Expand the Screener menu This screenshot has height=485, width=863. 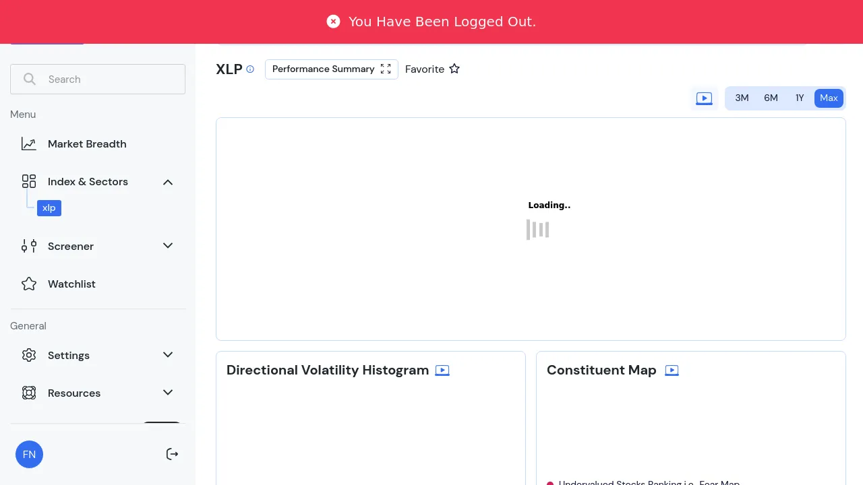tap(168, 246)
